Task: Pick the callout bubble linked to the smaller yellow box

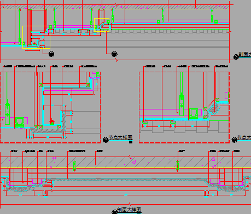Action: [x=114, y=54]
